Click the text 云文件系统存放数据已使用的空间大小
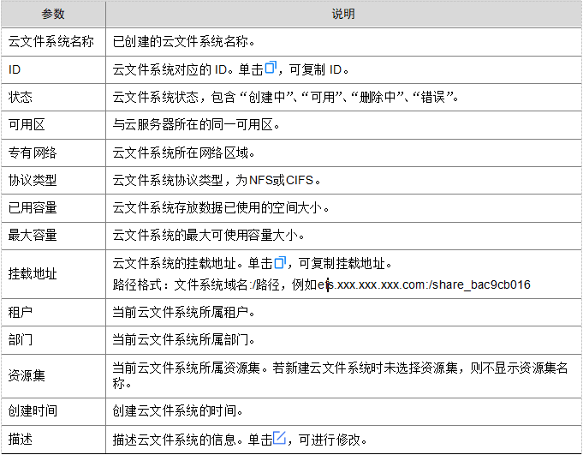The height and width of the screenshot is (455, 583). [x=221, y=208]
